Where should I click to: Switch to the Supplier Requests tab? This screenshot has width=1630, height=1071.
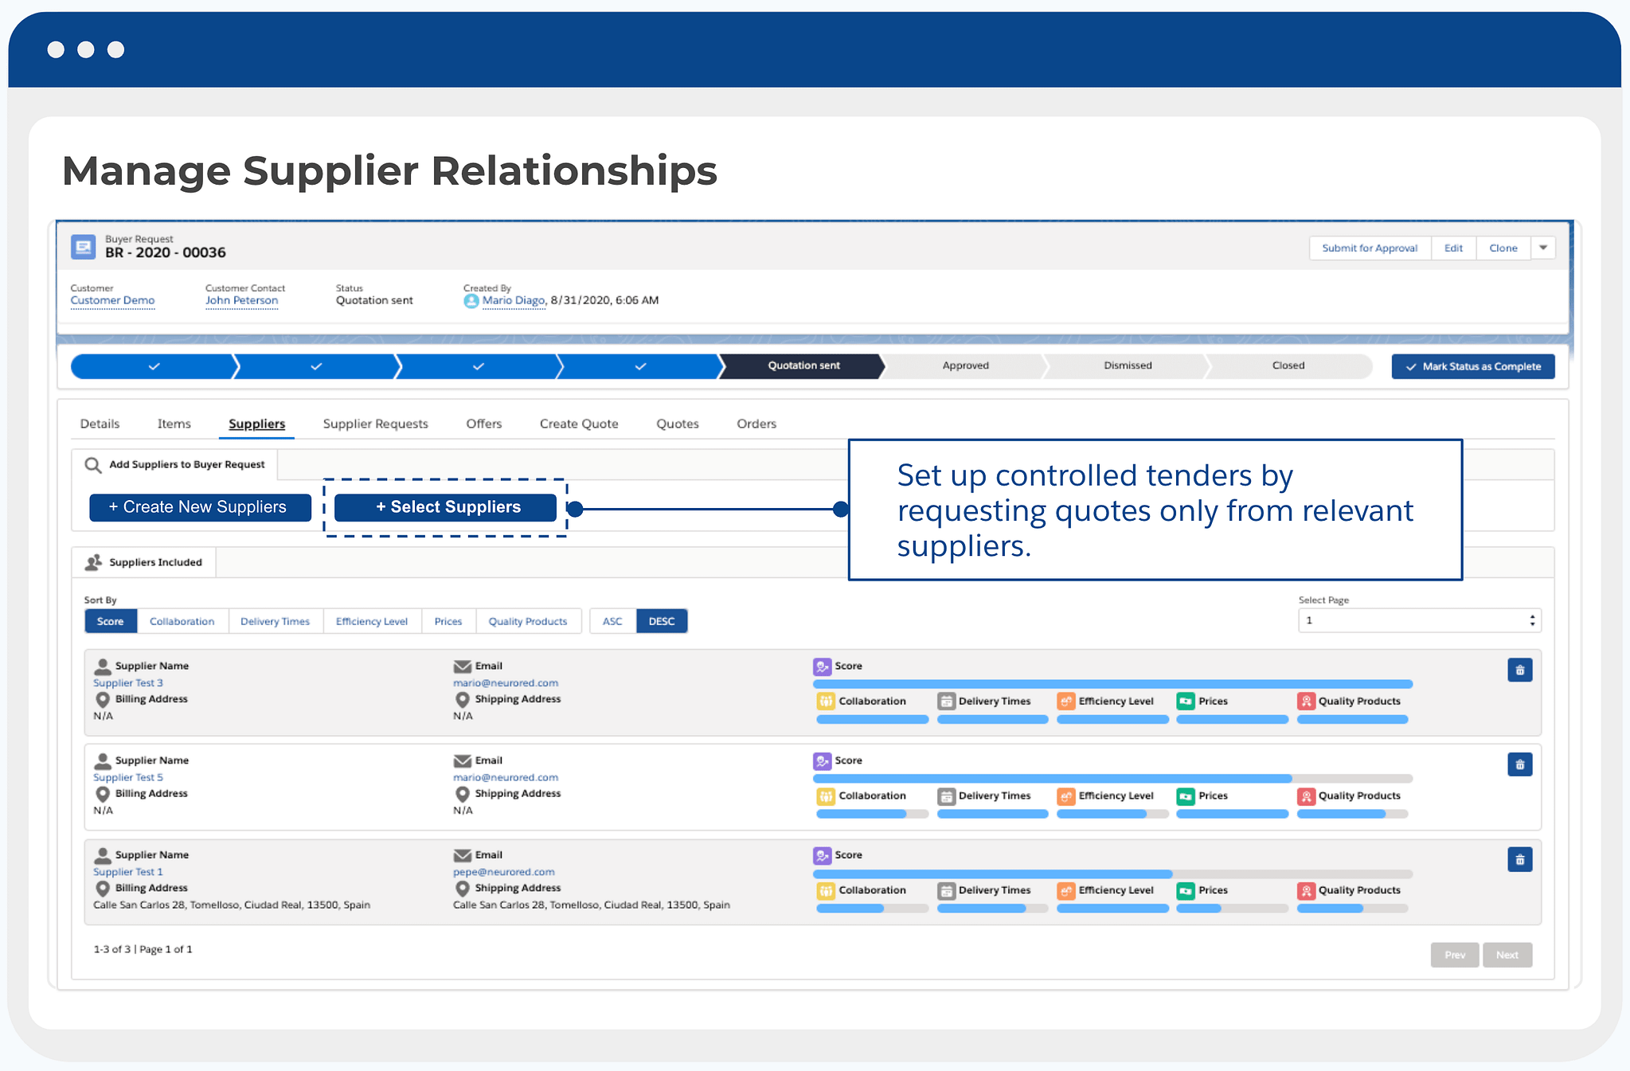(375, 424)
